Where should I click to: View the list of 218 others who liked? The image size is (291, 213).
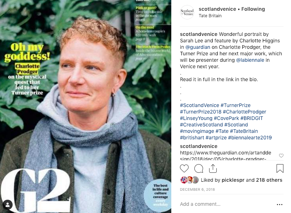[x=269, y=180]
